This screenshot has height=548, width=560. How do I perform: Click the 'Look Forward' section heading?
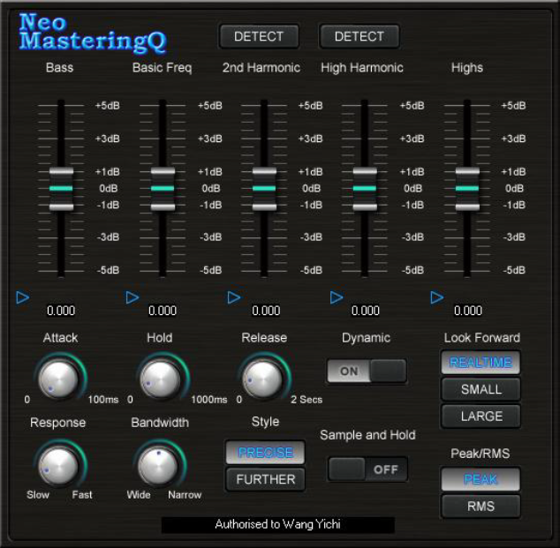pos(482,337)
